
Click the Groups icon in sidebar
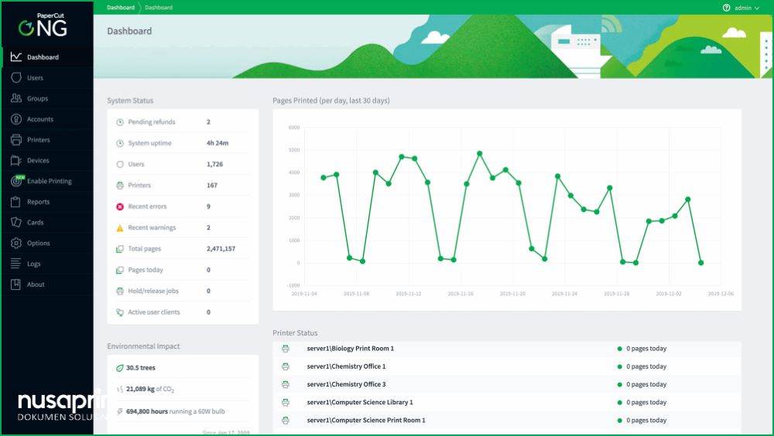(x=15, y=99)
